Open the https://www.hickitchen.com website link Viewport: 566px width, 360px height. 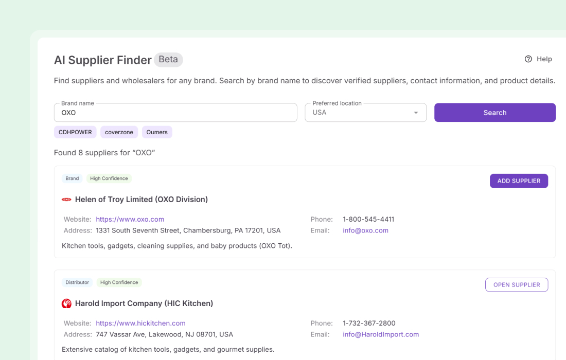click(140, 323)
